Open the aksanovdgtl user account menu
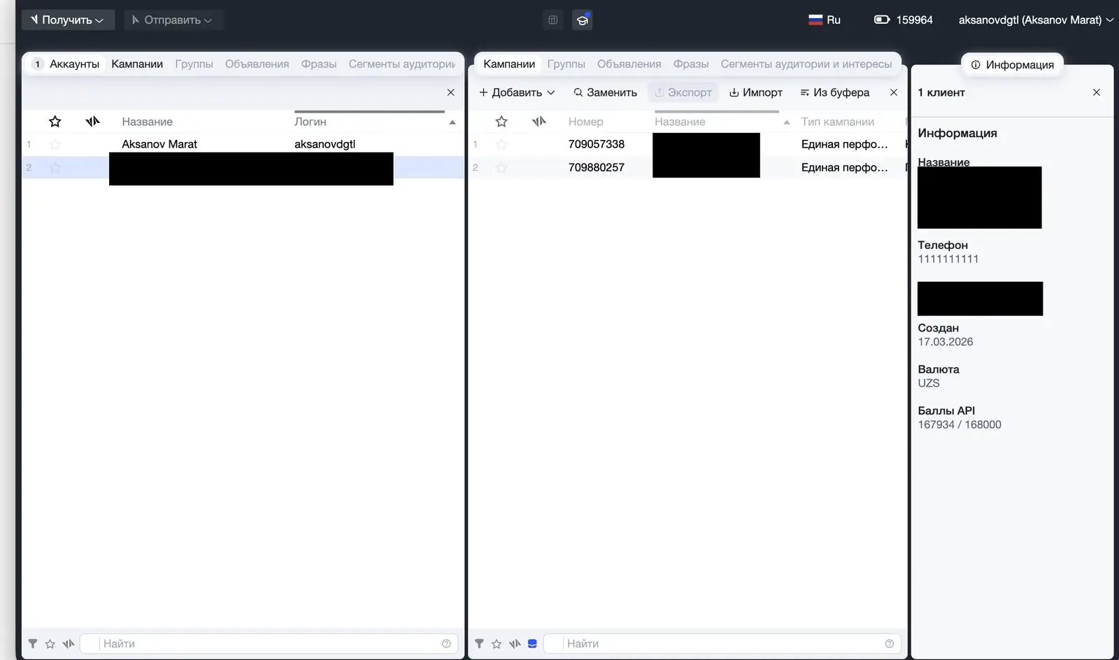Screen dimensions: 1119x660 [1036, 20]
